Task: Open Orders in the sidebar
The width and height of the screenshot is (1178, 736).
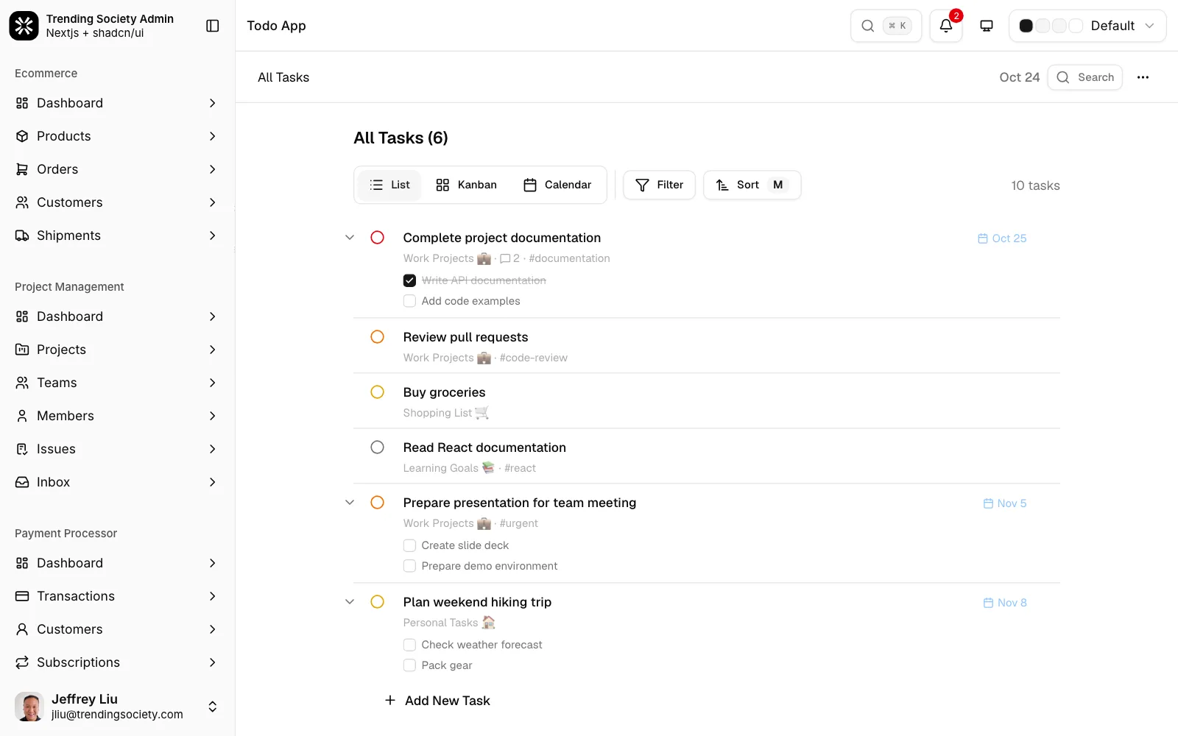Action: coord(118,169)
